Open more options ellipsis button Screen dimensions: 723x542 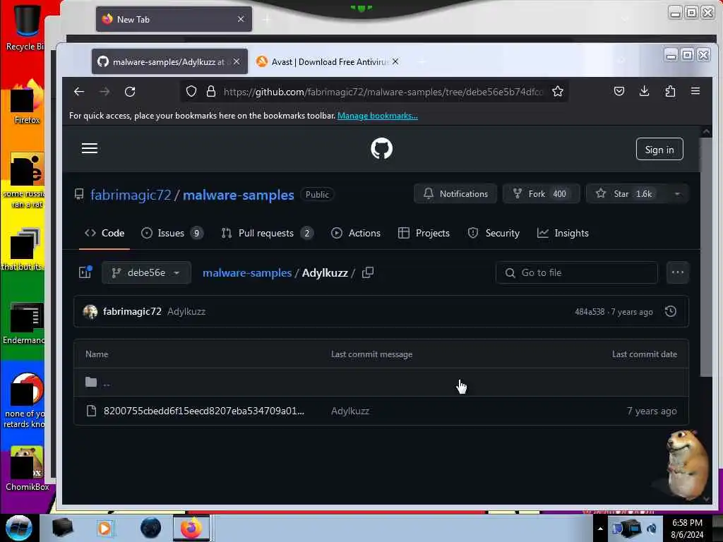677,272
